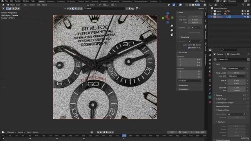Adjust the Focal Length value slider
The image size is (251, 141).
pyautogui.click(x=236, y=73)
